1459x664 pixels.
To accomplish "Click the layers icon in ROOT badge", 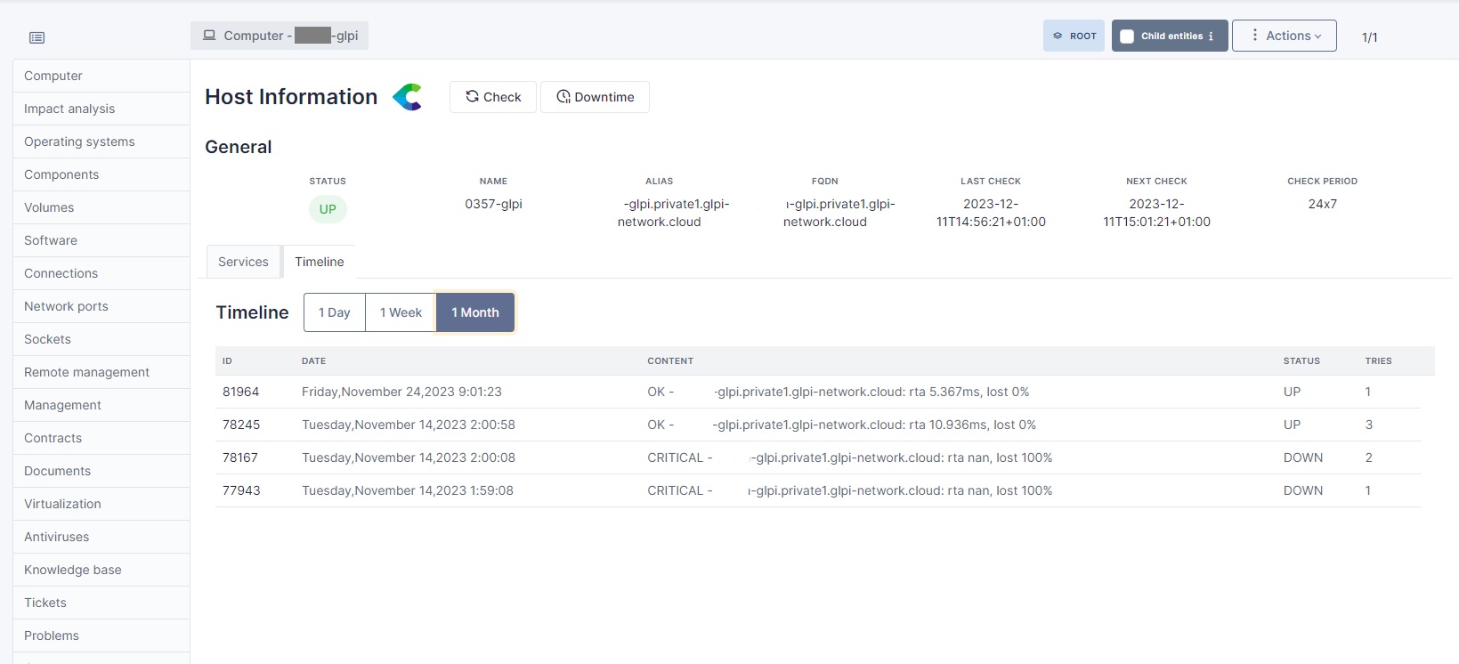I will point(1058,36).
